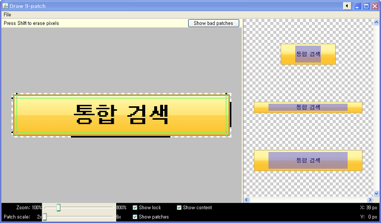Select the horizontally stretched preview thumbnail

[308, 107]
